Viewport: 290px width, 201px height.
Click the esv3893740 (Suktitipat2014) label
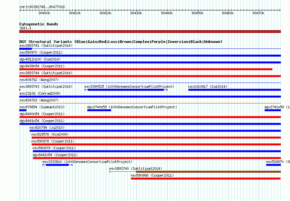click(136, 168)
